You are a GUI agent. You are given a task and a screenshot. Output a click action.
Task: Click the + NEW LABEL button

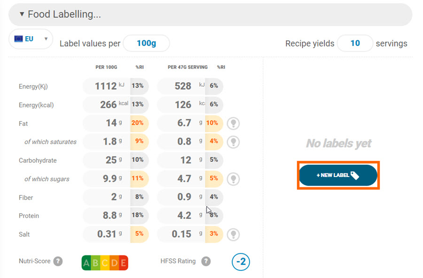[x=338, y=175]
